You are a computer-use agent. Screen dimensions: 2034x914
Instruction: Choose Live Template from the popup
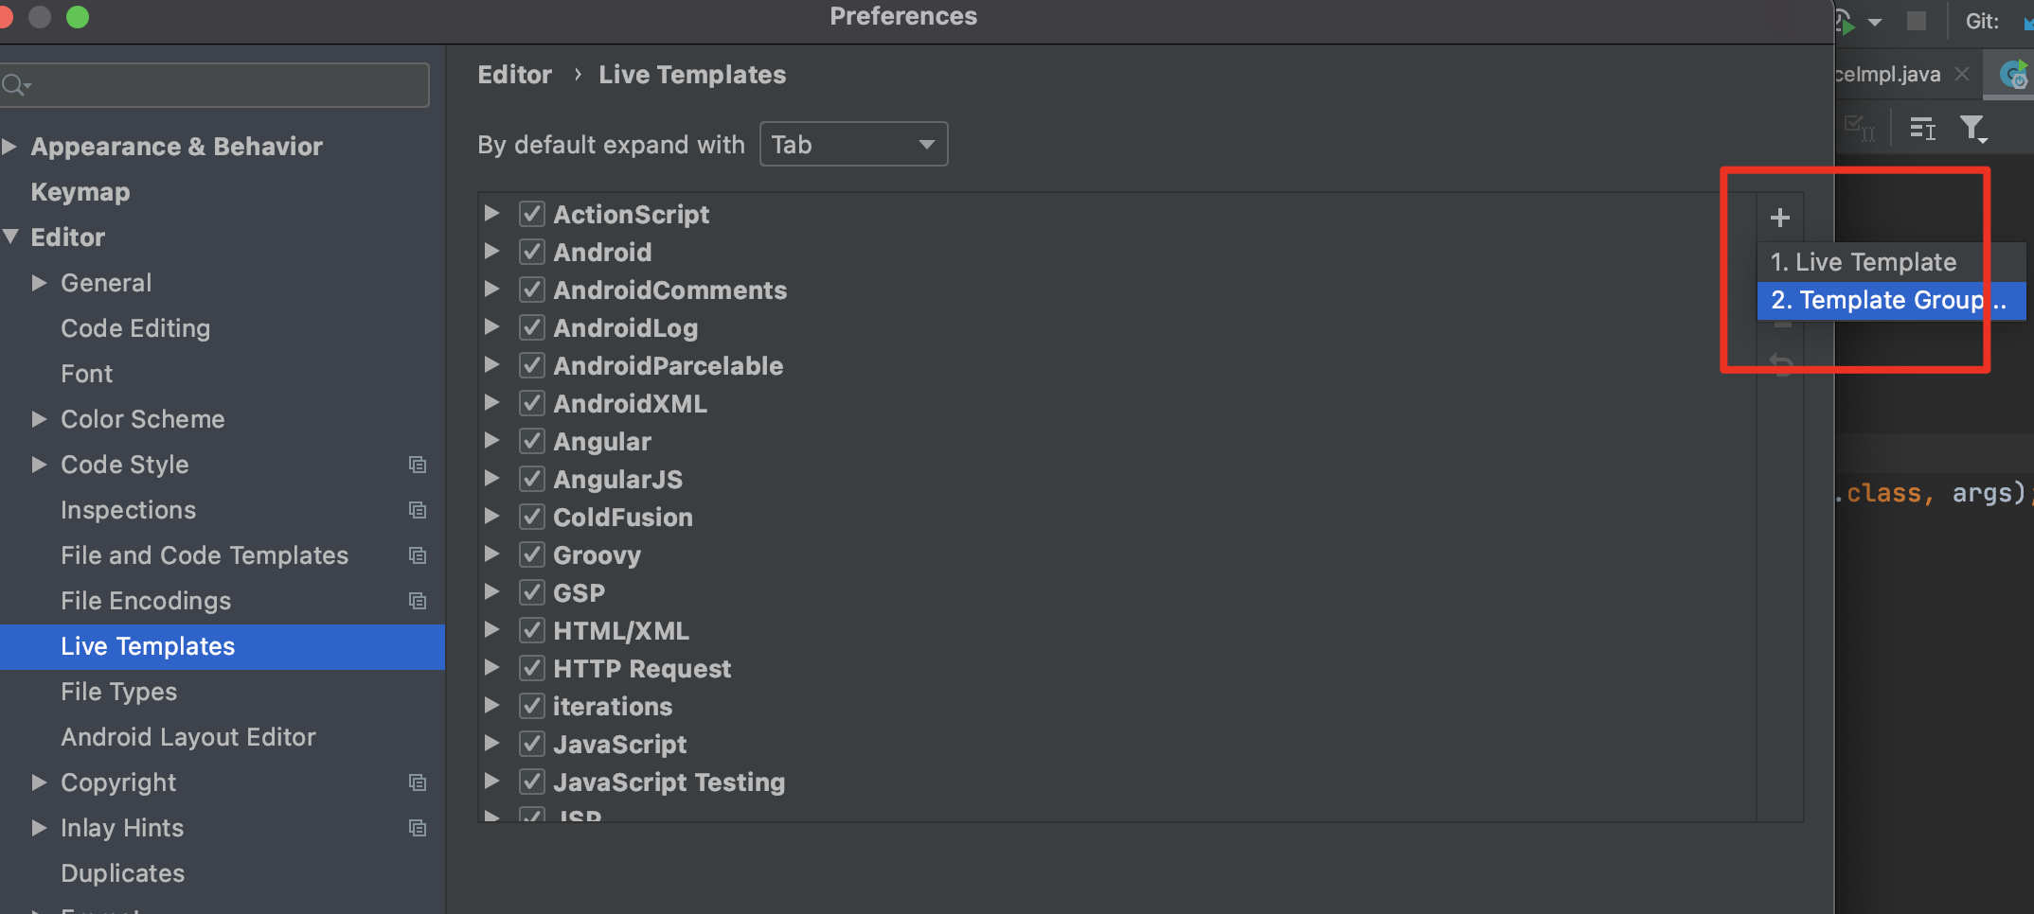(1864, 262)
